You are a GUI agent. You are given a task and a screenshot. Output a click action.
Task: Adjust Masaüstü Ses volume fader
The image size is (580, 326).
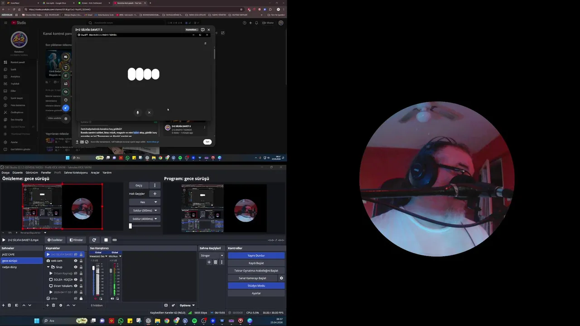[94, 268]
